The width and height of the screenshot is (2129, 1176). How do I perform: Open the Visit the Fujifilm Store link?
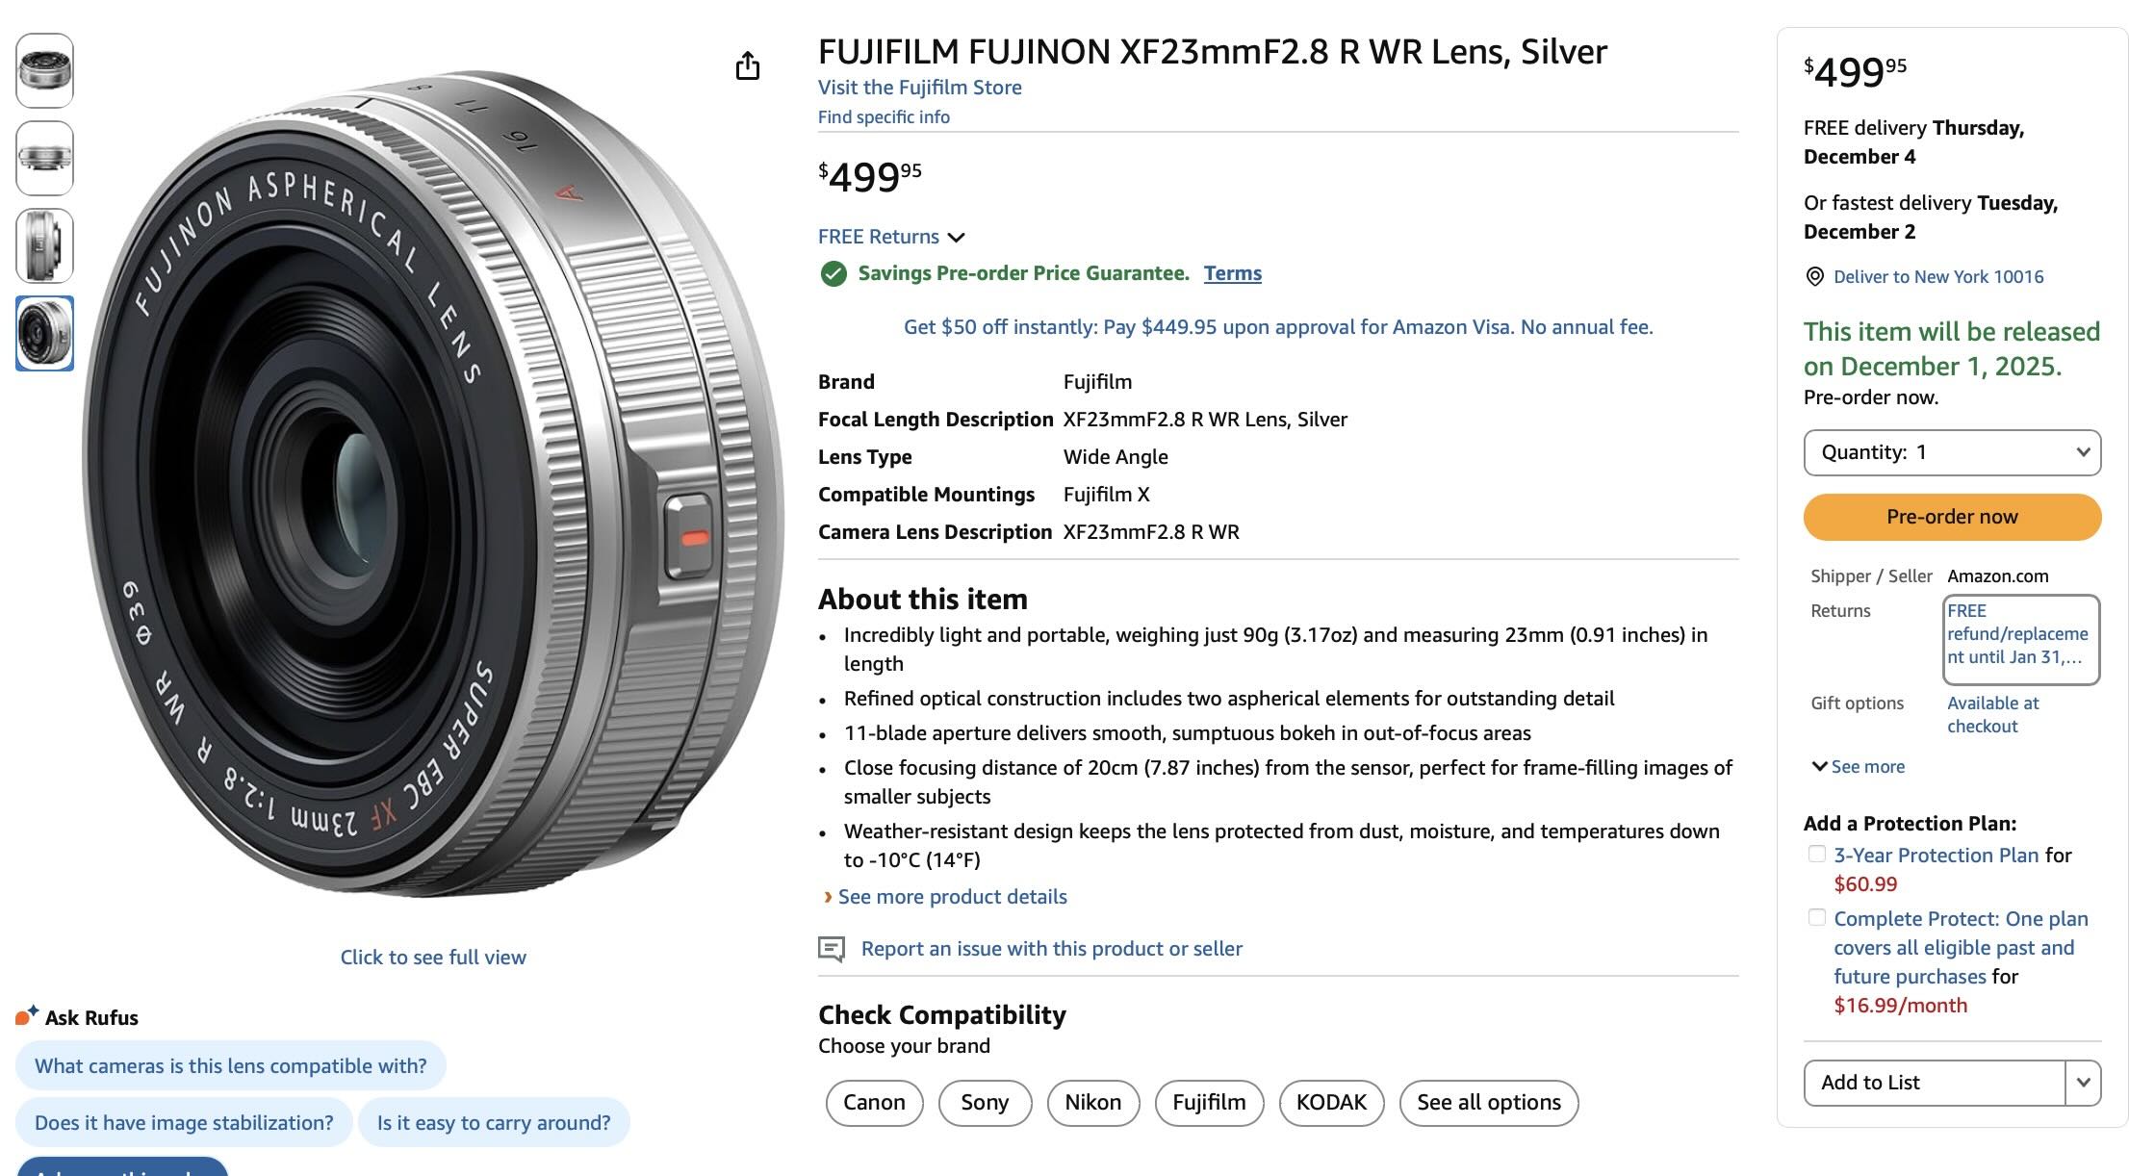(x=919, y=87)
